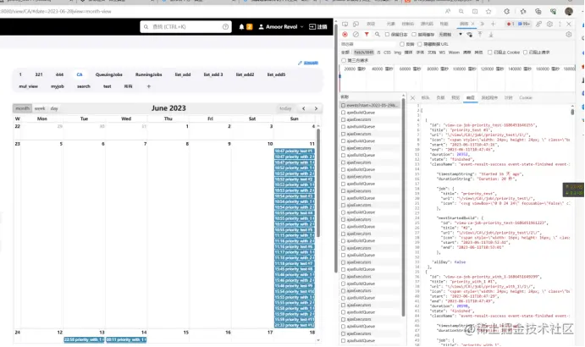Filter requests by CSS type
585x347 pixels.
coord(387,52)
